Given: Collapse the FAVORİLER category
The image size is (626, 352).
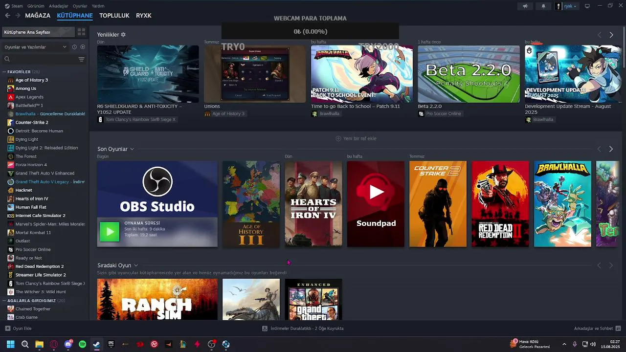Looking at the screenshot, I should click(x=4, y=72).
